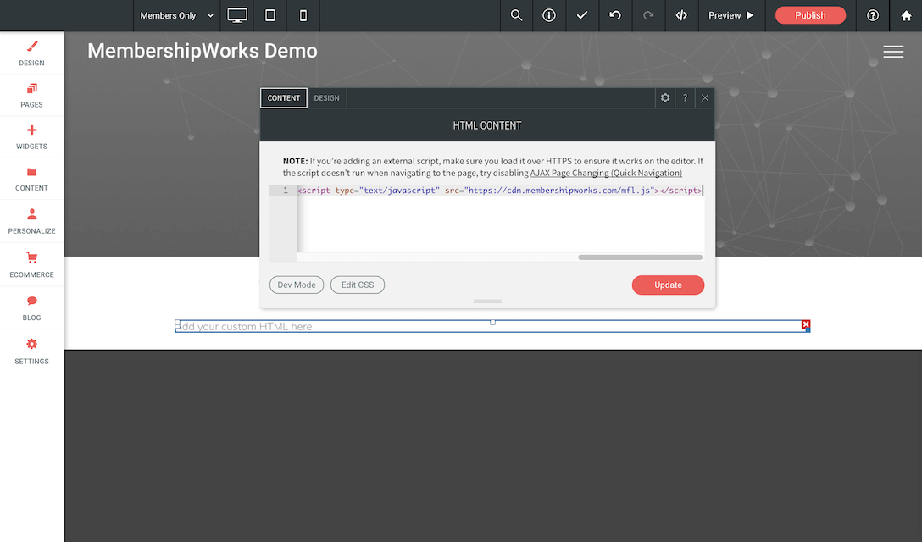Open the Personalize sidebar panel

pos(31,221)
